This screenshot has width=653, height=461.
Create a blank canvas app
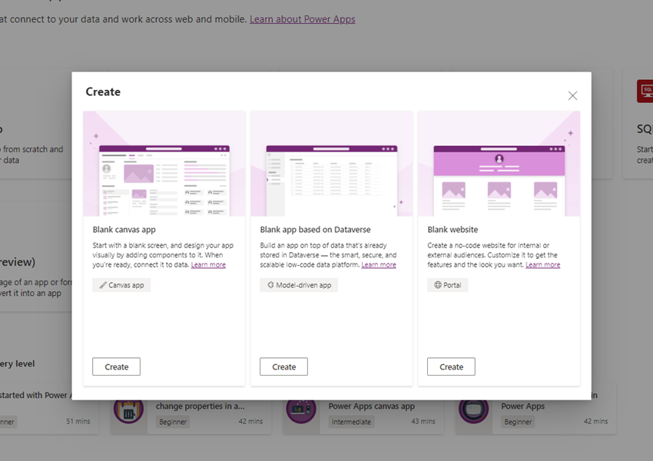[116, 366]
